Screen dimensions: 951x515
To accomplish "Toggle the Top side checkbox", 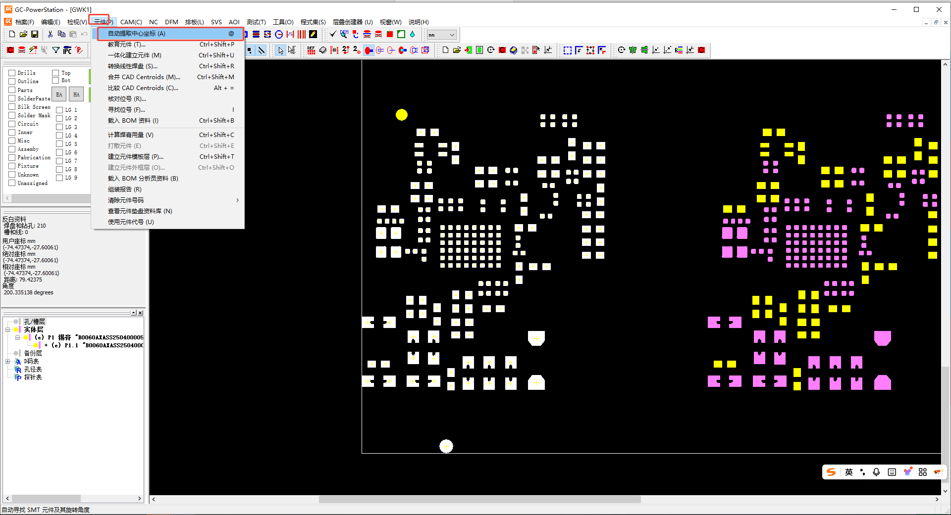I will pos(55,73).
